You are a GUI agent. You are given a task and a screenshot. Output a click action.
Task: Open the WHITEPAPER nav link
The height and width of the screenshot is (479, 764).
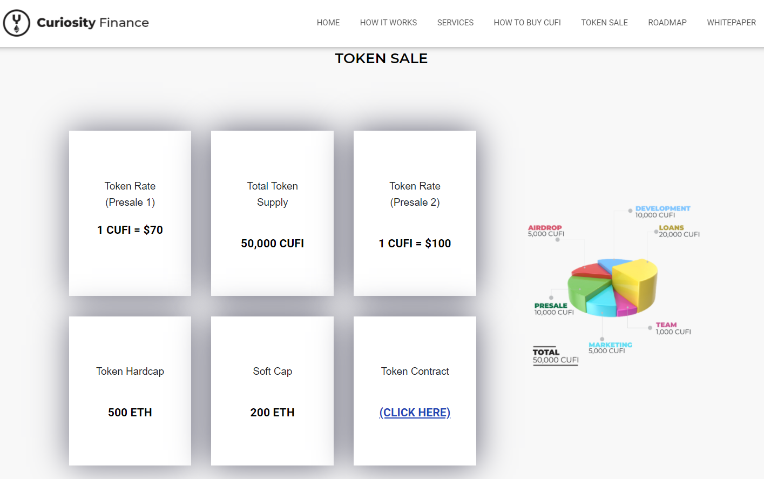pyautogui.click(x=731, y=23)
